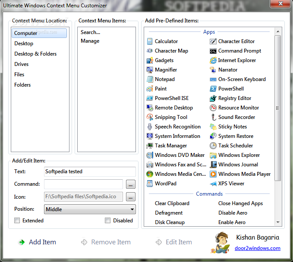The height and width of the screenshot is (262, 293).
Task: Select the Manage context menu item
Action: click(90, 41)
